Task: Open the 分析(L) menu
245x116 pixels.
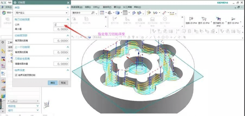Action: point(96,7)
